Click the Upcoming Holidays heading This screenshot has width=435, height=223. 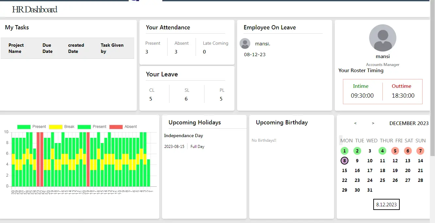(x=195, y=122)
